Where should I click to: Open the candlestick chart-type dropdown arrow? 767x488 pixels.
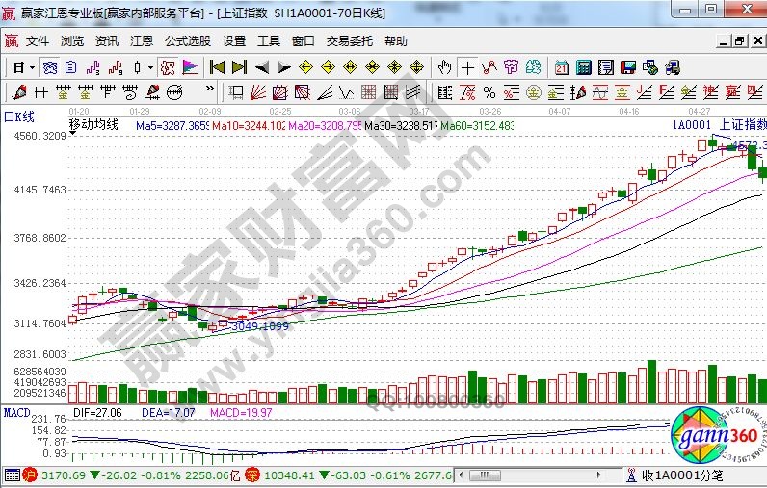point(149,67)
